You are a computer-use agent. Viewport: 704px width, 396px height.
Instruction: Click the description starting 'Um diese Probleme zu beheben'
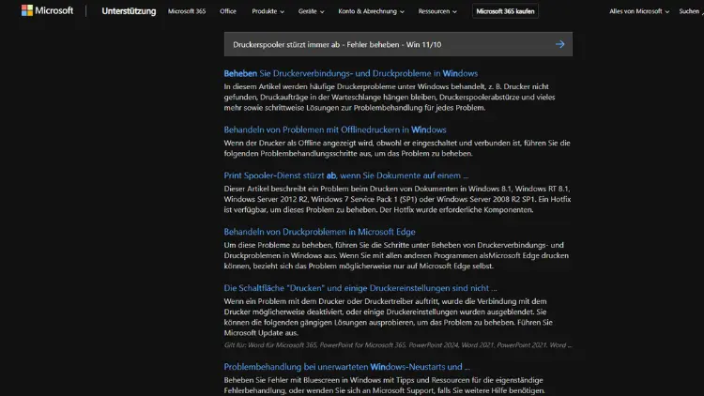[x=396, y=255]
